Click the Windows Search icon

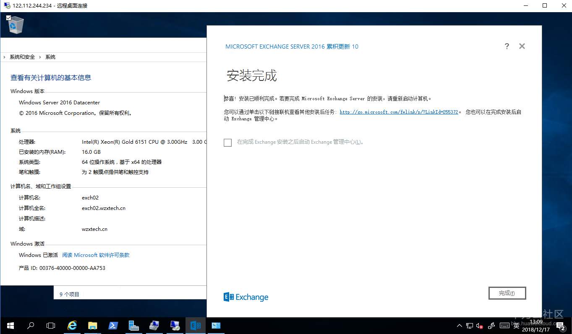pyautogui.click(x=30, y=325)
